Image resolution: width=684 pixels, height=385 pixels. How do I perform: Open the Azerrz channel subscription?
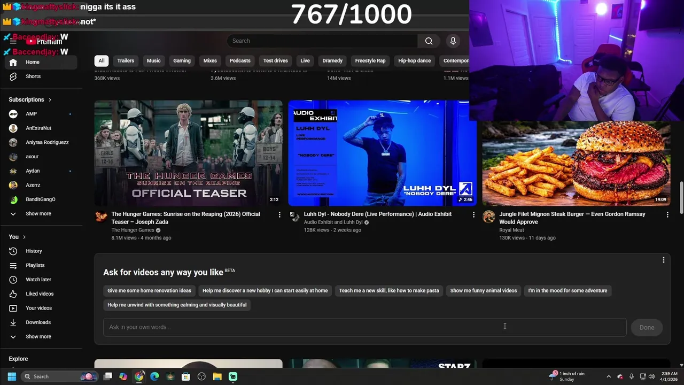(41, 185)
